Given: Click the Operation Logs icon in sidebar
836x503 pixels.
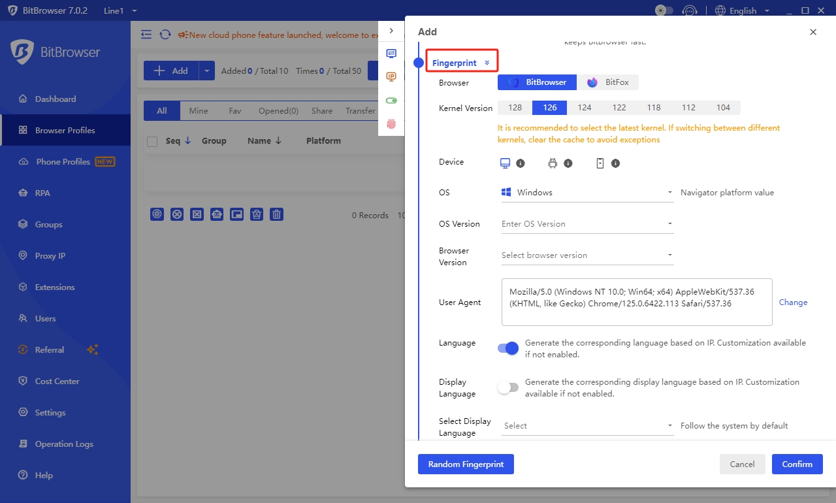Looking at the screenshot, I should point(23,444).
